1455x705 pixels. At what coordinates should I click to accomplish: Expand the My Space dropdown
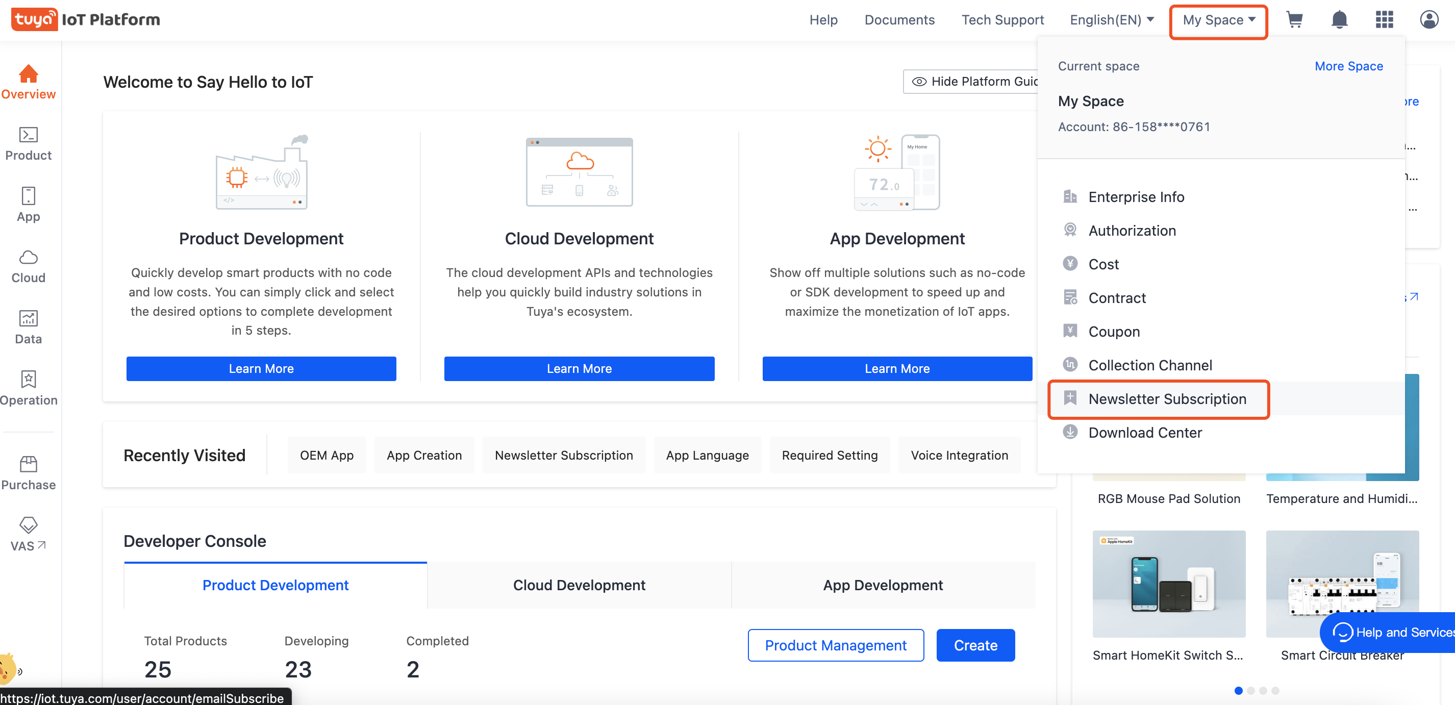pos(1219,20)
